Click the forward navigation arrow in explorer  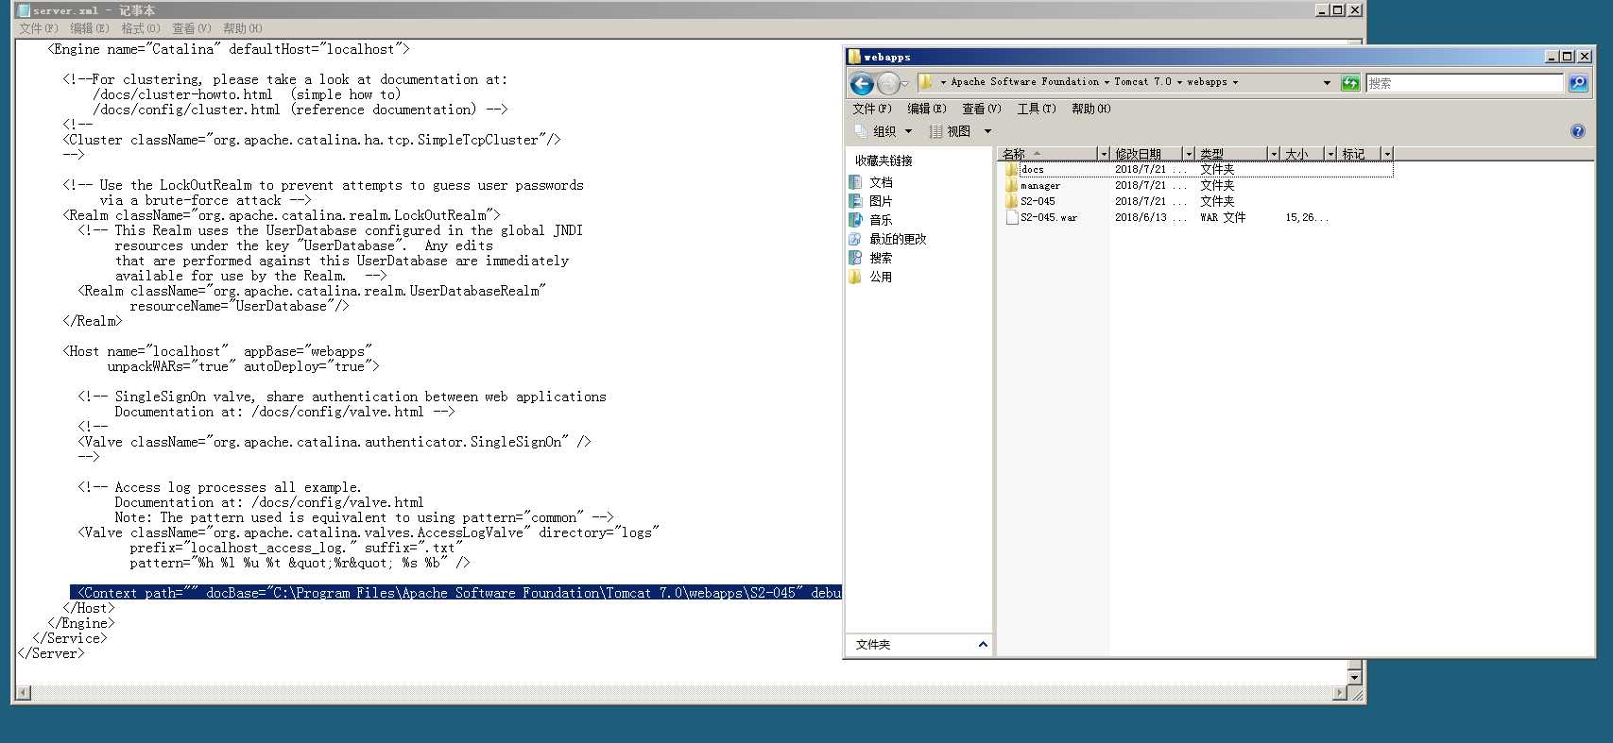(x=887, y=84)
